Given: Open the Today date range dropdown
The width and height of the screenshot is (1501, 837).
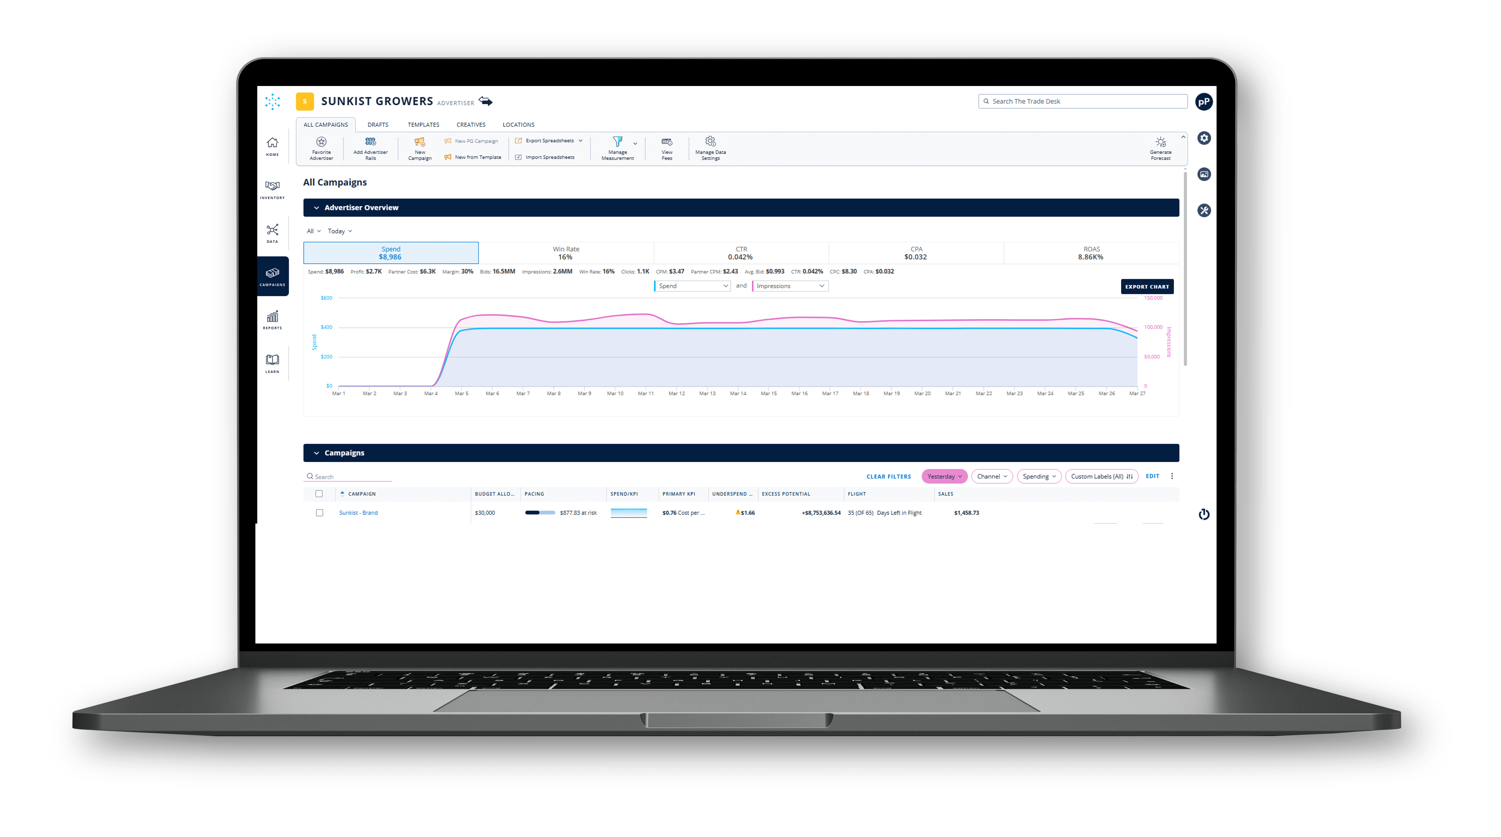Looking at the screenshot, I should pyautogui.click(x=340, y=231).
